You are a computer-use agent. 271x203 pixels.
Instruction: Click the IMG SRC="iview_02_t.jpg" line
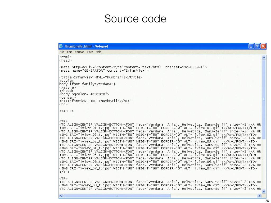tap(158, 135)
